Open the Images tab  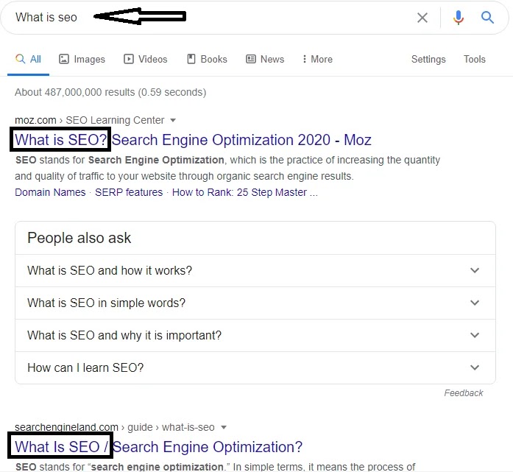point(82,59)
